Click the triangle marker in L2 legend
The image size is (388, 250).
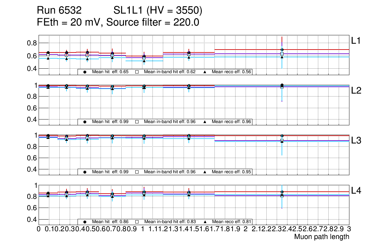[x=205, y=122]
